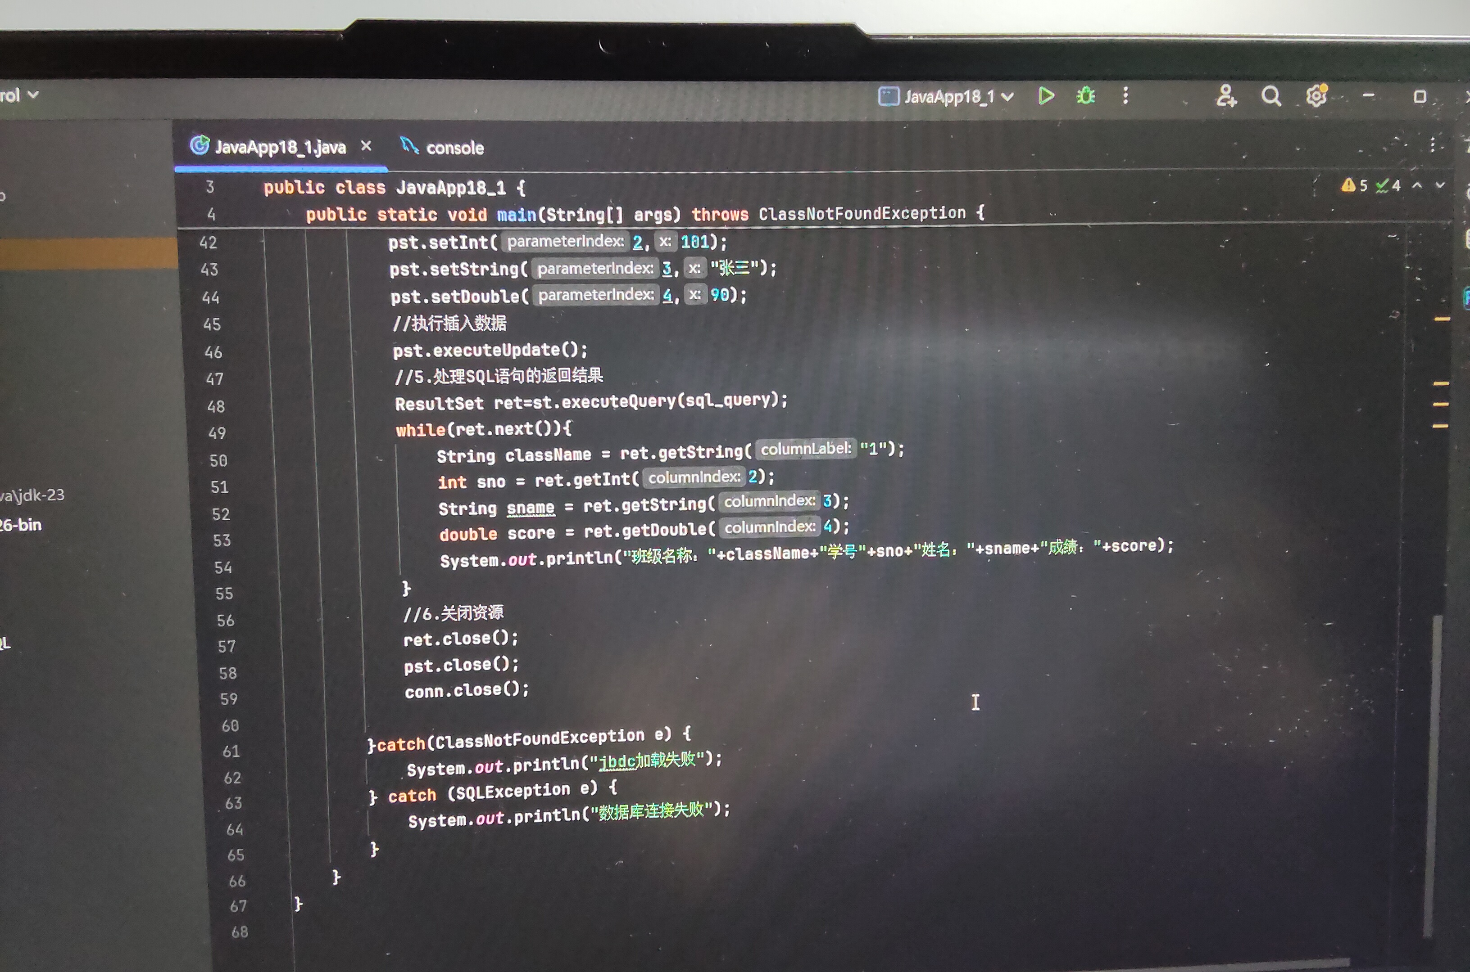
Task: Click the Search Everywhere magnifier icon
Action: point(1271,96)
